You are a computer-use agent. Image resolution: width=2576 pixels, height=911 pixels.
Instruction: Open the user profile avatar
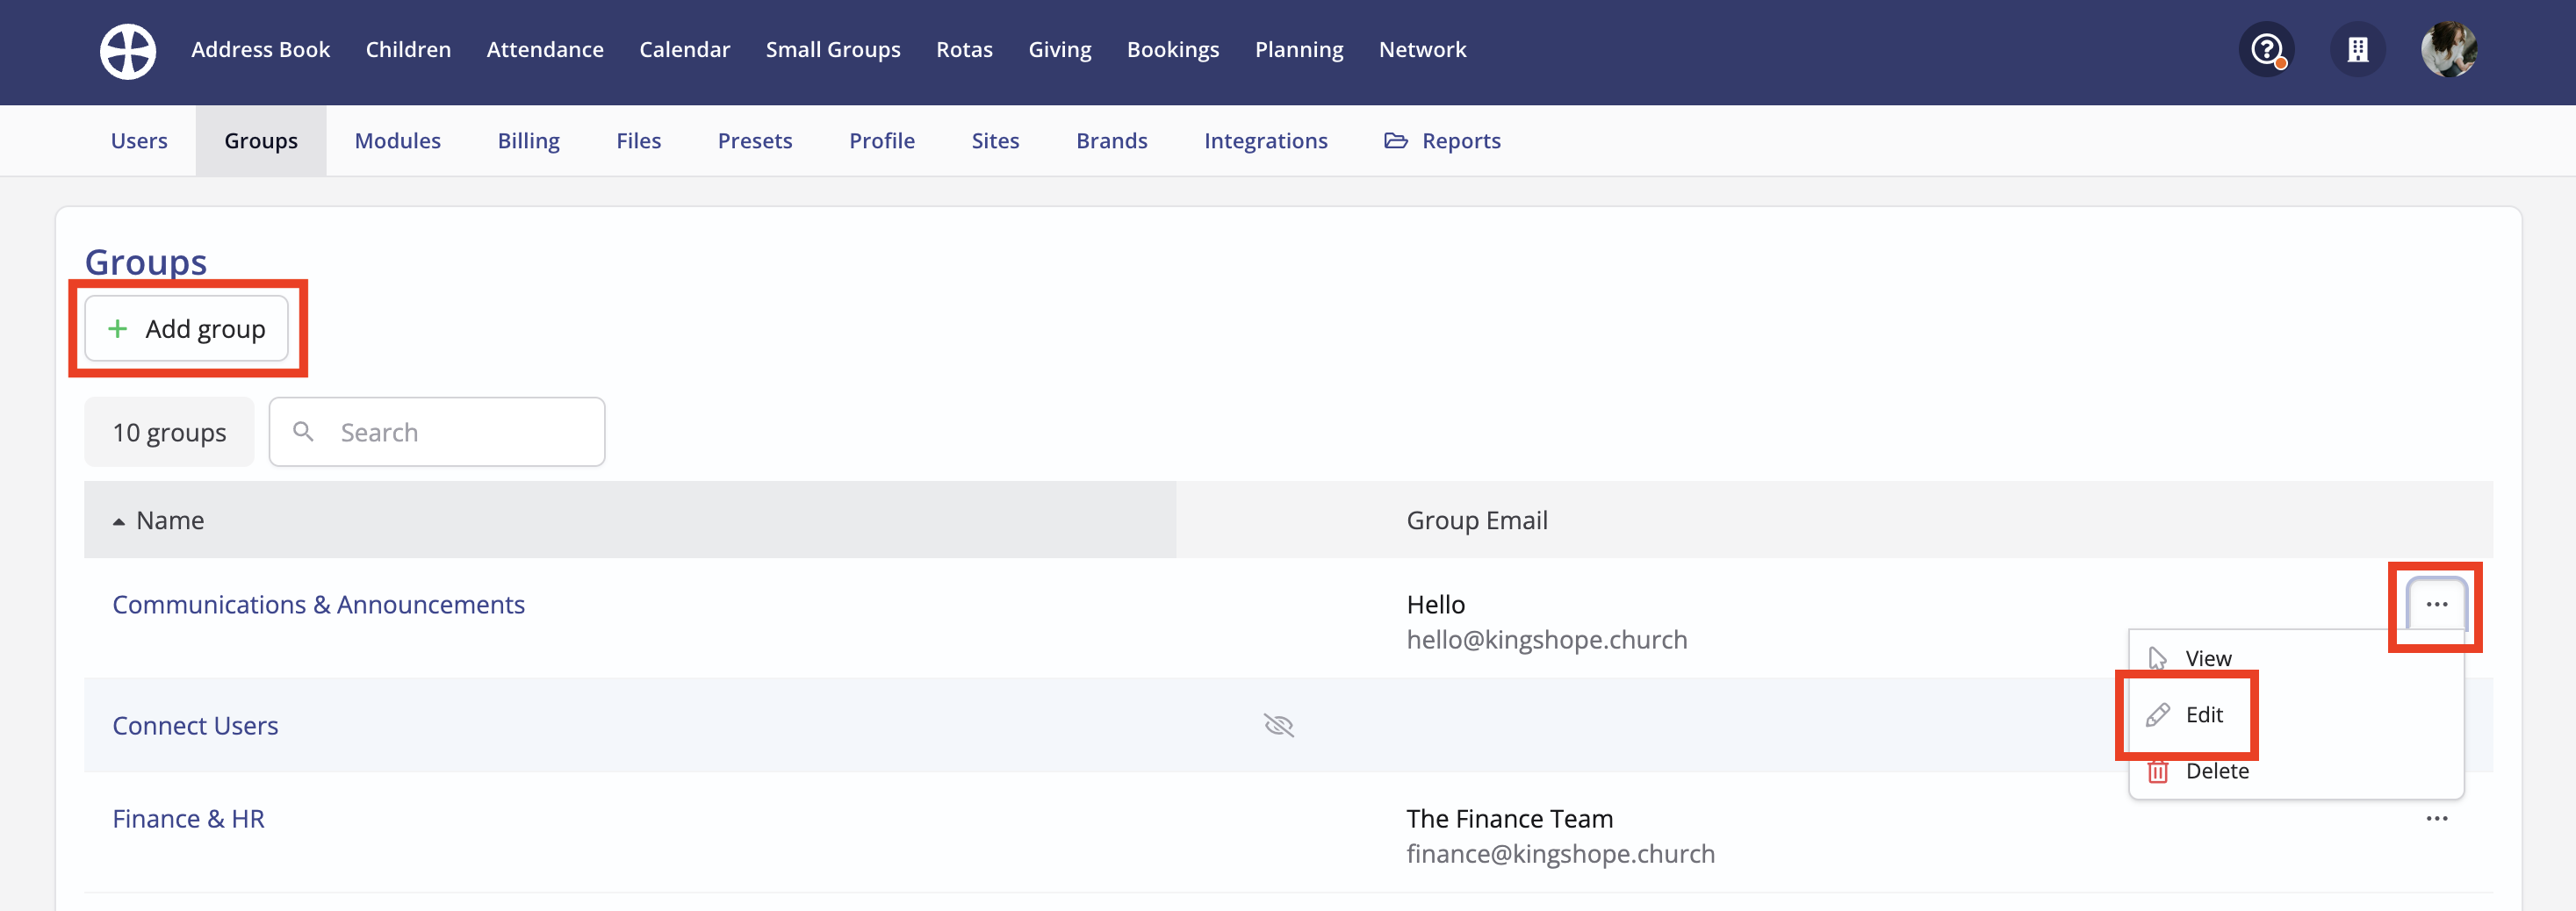point(2449,49)
